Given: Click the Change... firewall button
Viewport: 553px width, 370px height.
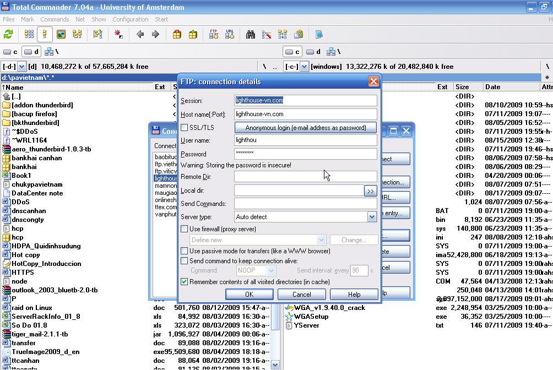Looking at the screenshot, I should click(354, 240).
